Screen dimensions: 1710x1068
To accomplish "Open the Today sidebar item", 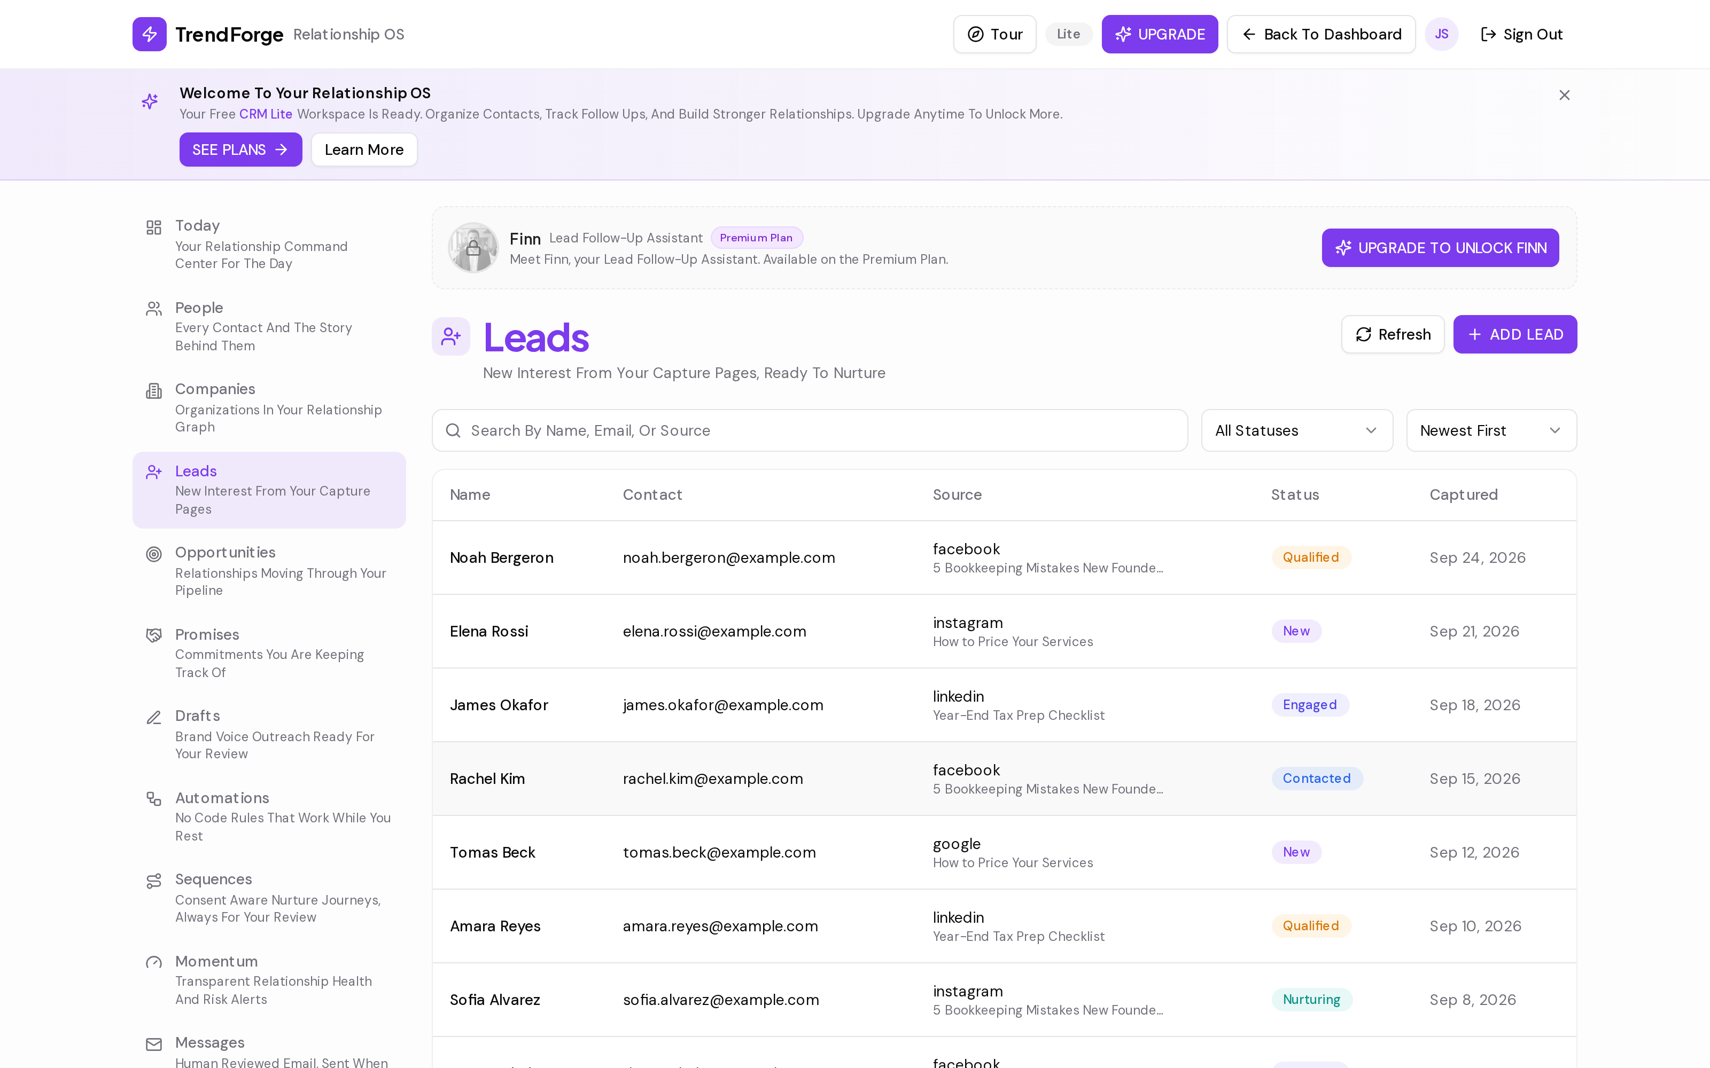I will 268,245.
